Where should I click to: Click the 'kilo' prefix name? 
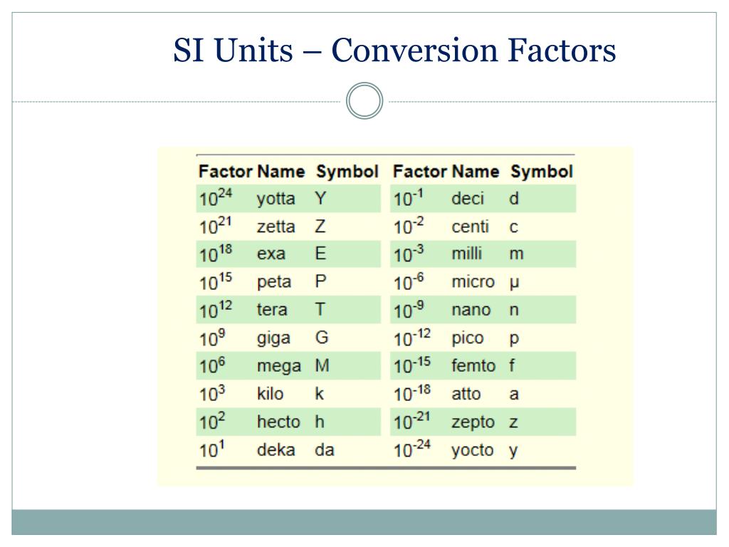pos(270,393)
